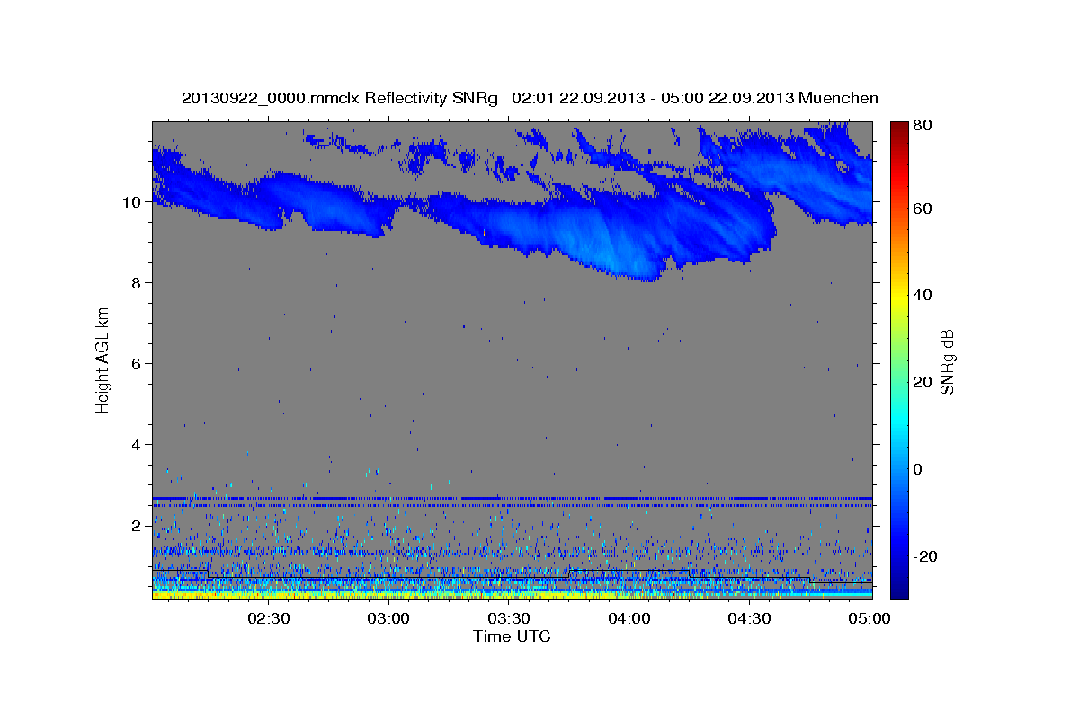Click the plot title text

pyautogui.click(x=530, y=98)
